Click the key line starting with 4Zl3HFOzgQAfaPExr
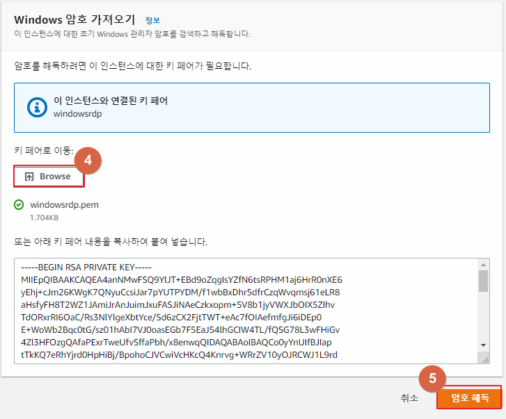506x419 pixels. tap(176, 342)
